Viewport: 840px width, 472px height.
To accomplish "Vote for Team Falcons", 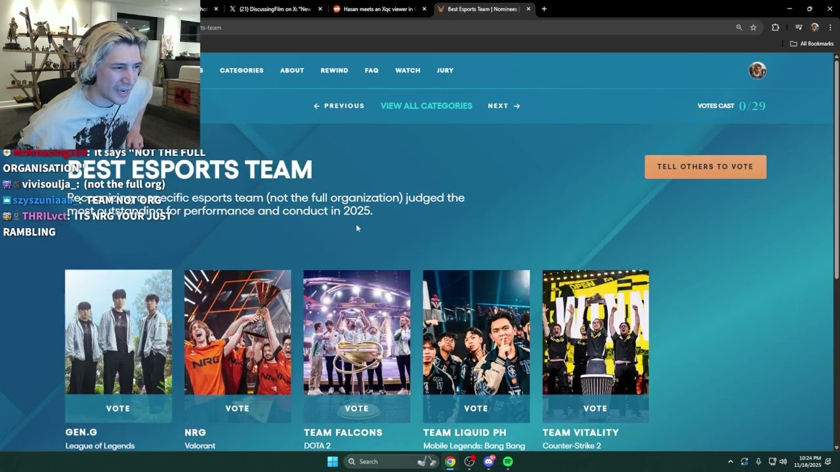I will point(357,408).
